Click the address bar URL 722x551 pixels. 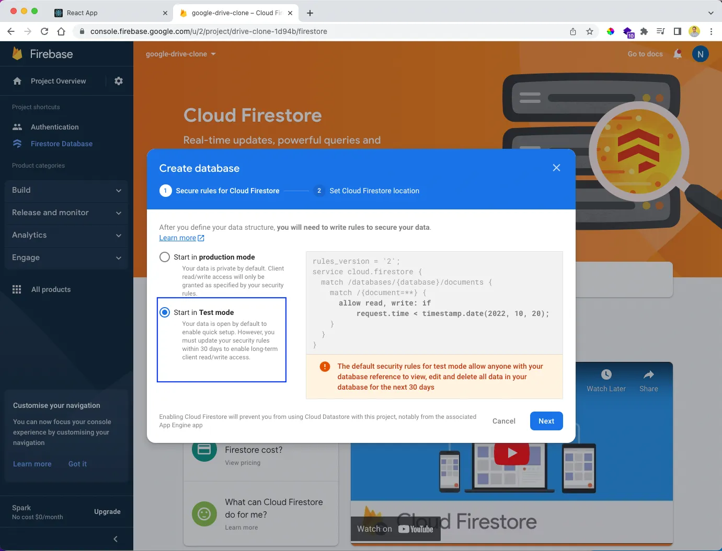coord(209,31)
